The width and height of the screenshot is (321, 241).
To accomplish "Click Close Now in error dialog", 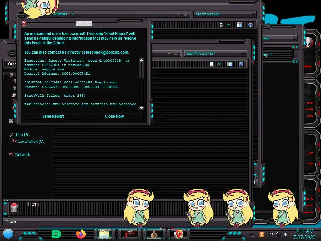I will coord(114,116).
